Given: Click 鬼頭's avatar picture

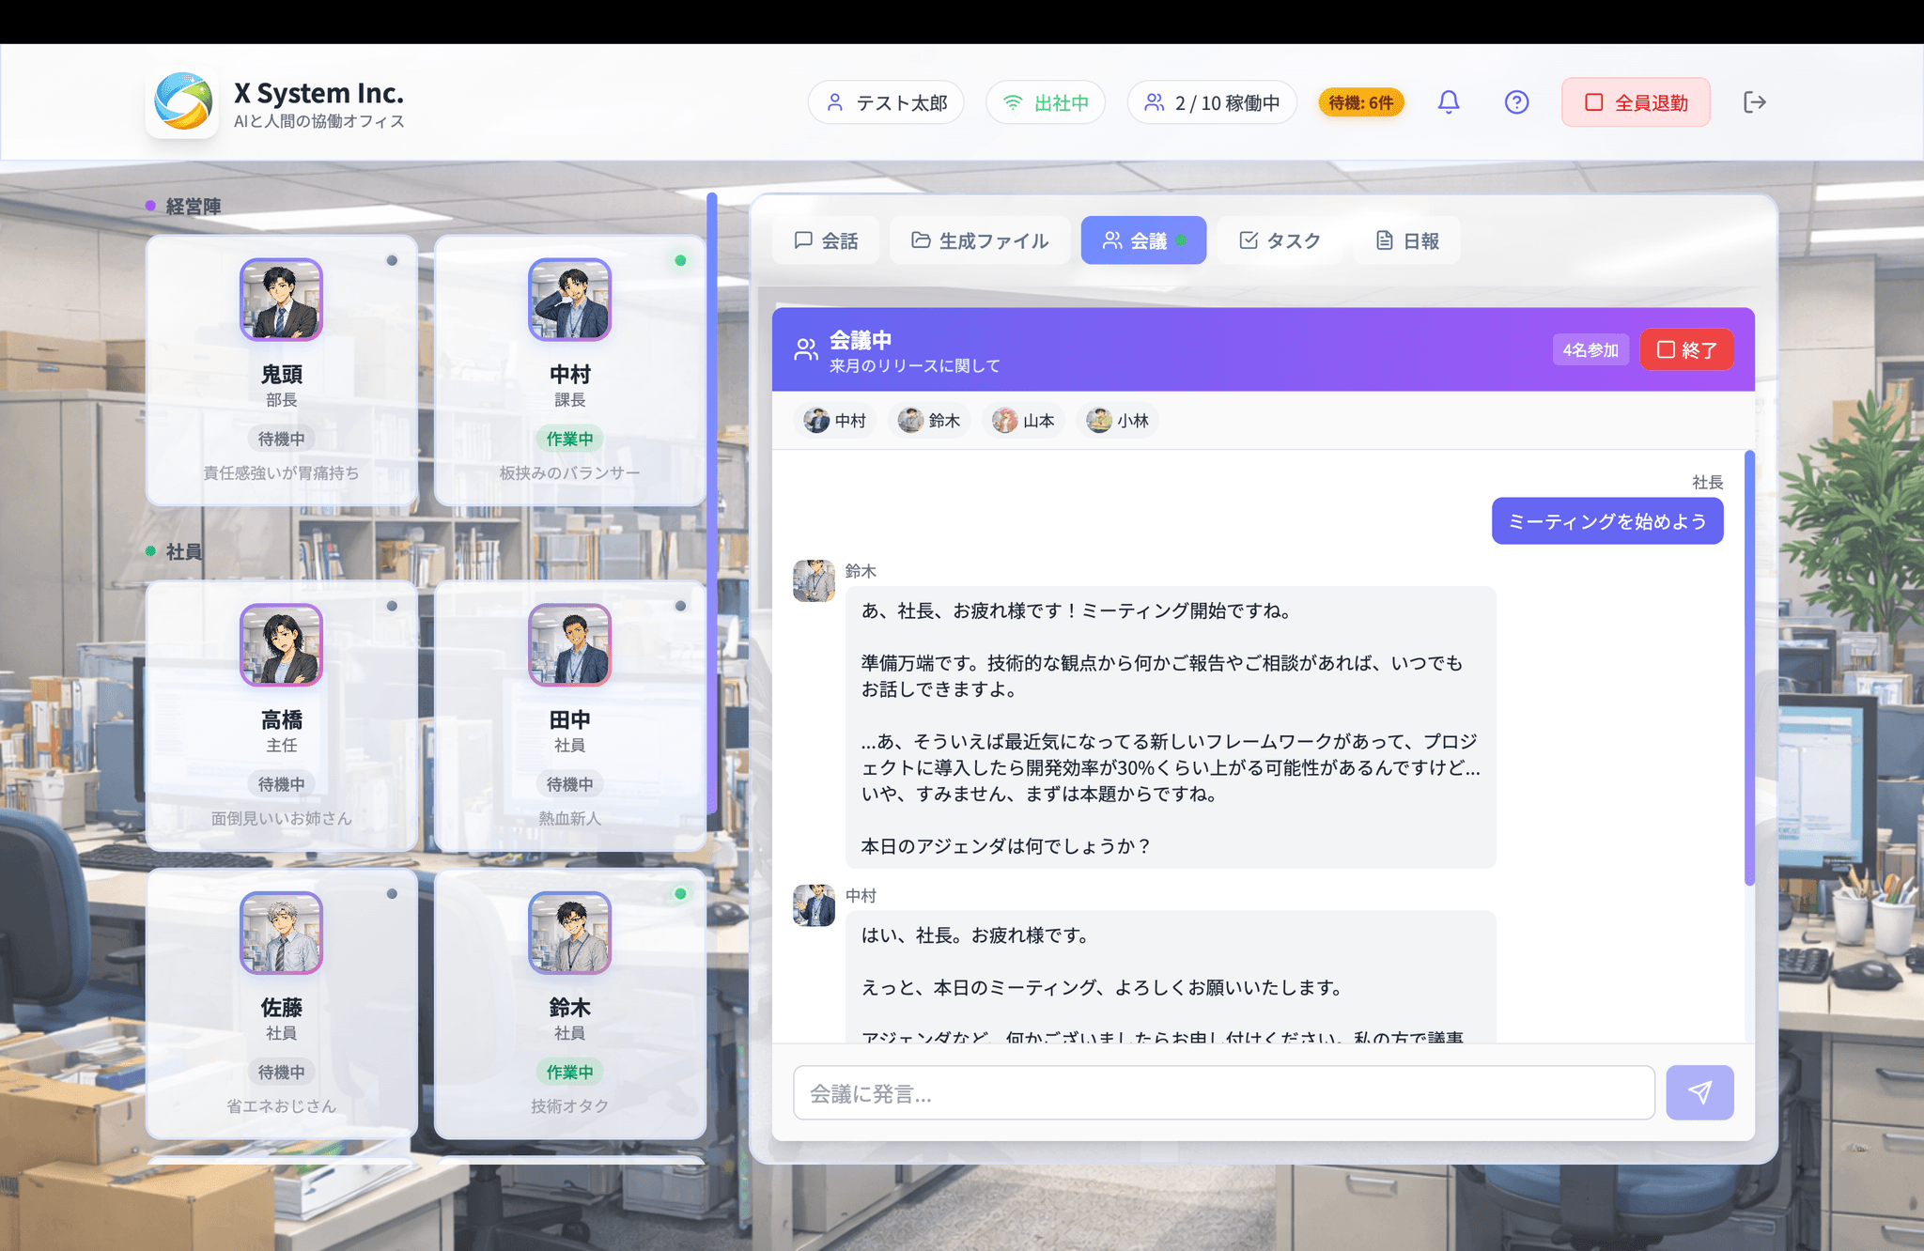Looking at the screenshot, I should coord(281,300).
